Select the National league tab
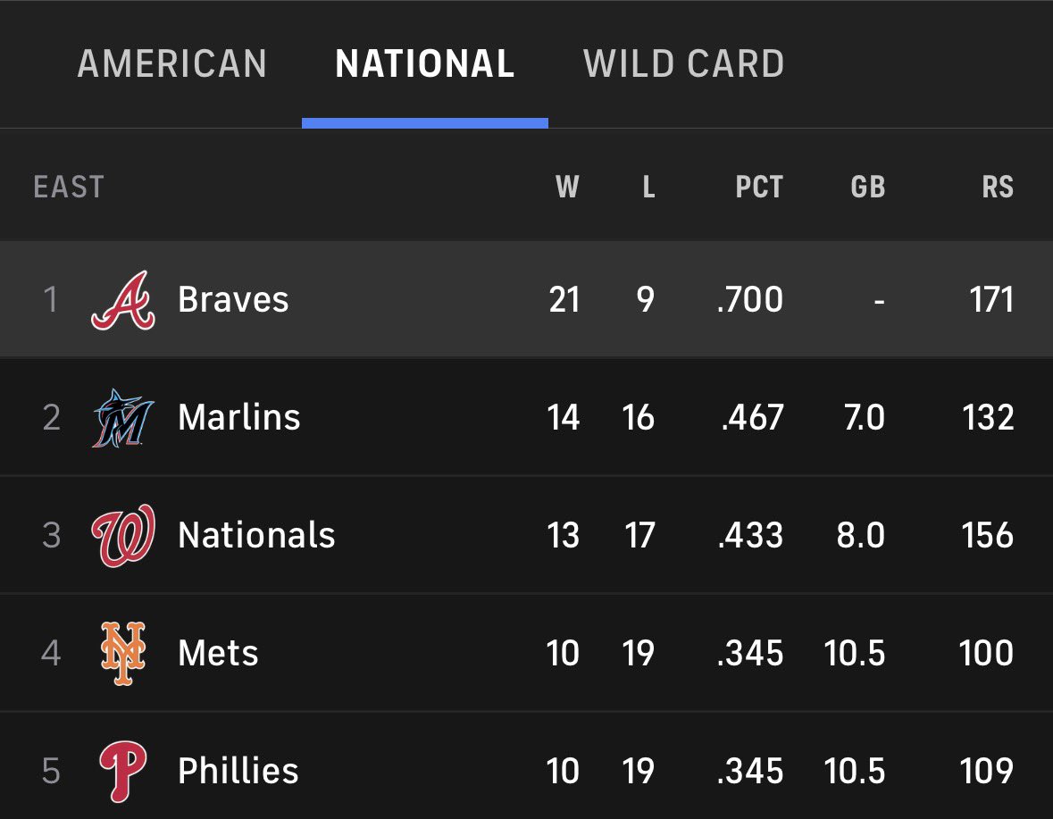 tap(424, 63)
